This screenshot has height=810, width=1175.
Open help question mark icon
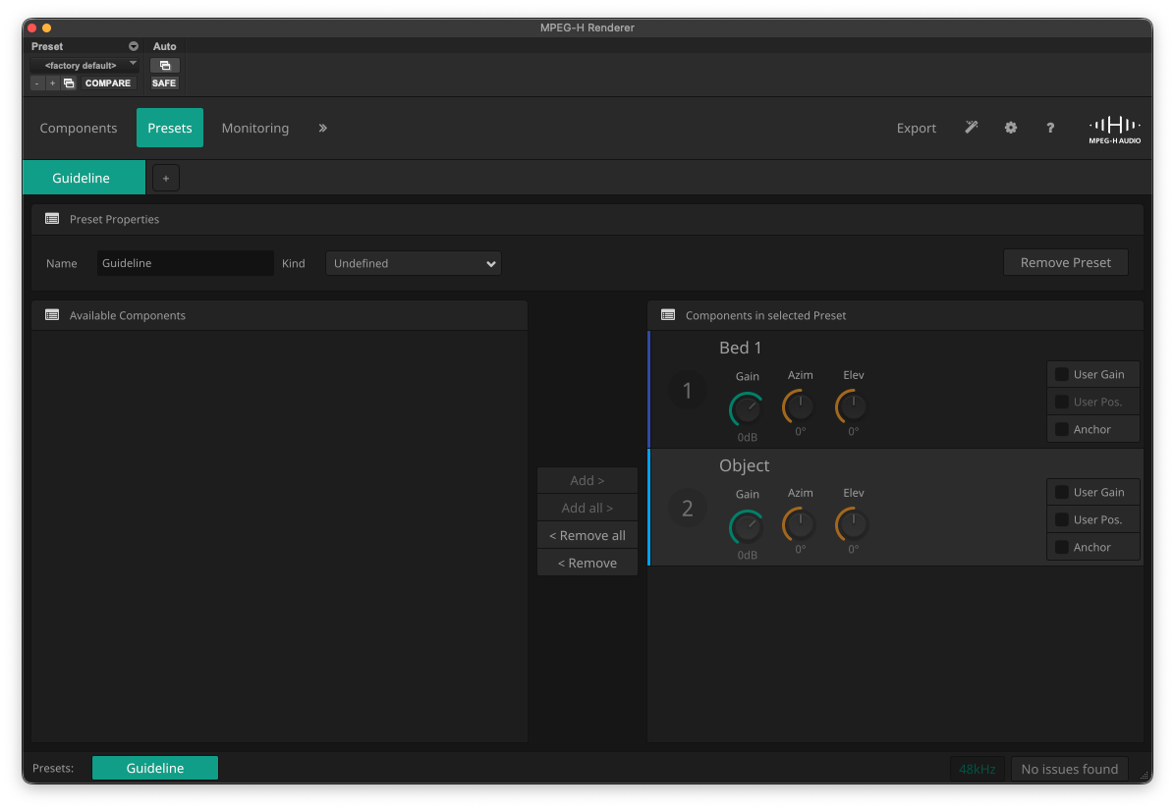click(x=1050, y=128)
